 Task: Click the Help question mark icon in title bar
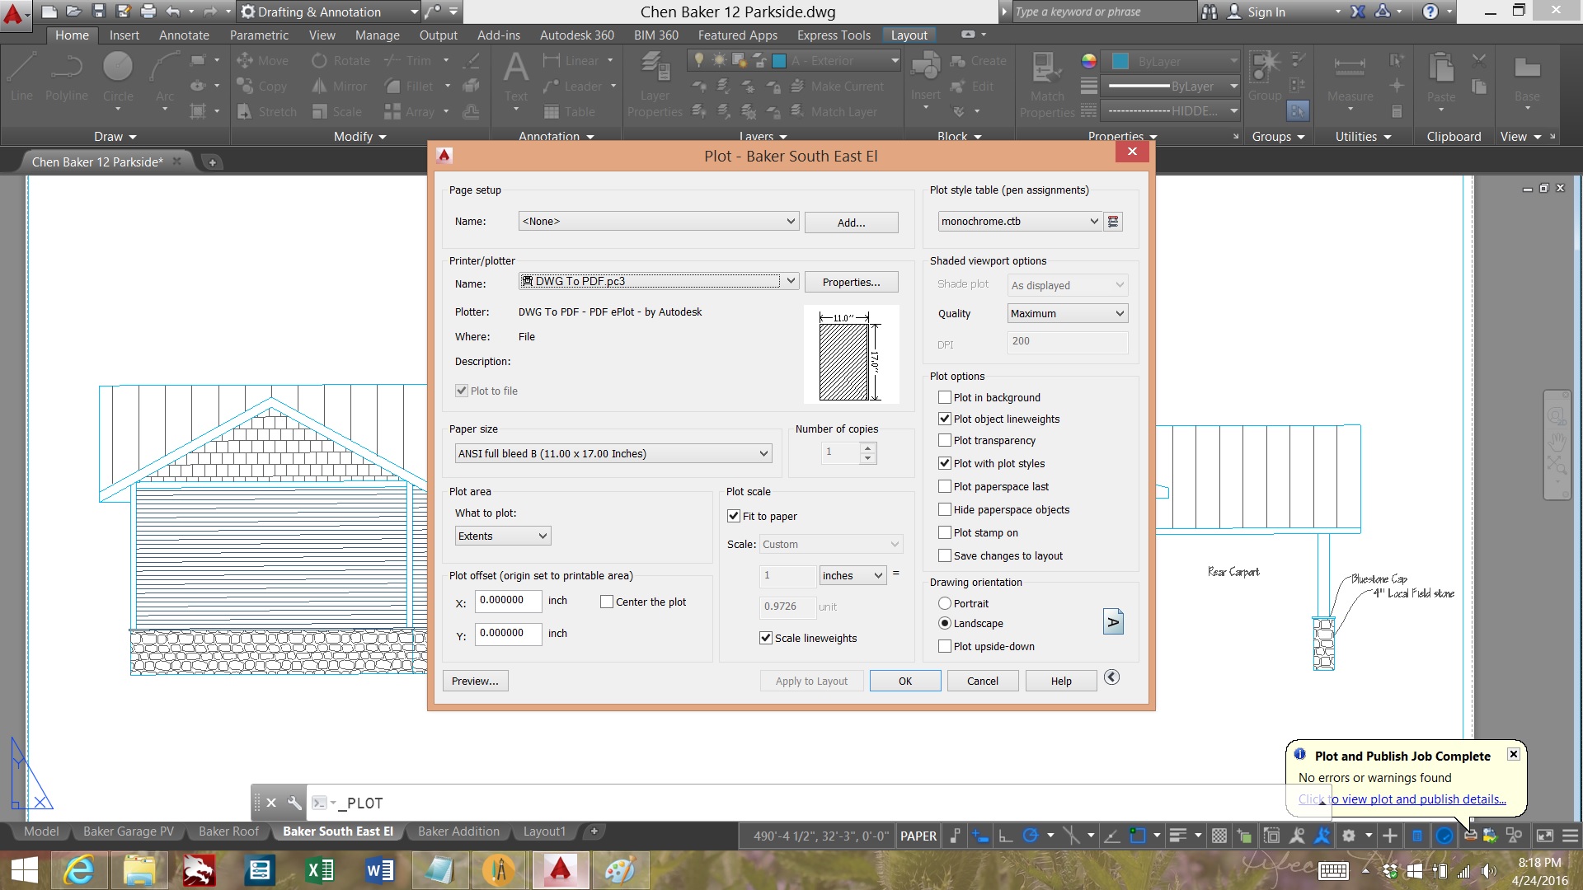point(1430,12)
